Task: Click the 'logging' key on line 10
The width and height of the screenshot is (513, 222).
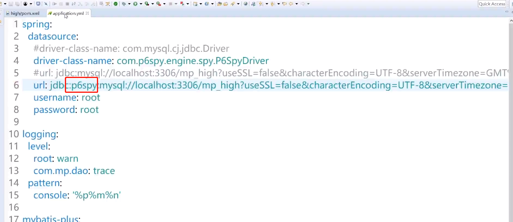Action: (39, 134)
